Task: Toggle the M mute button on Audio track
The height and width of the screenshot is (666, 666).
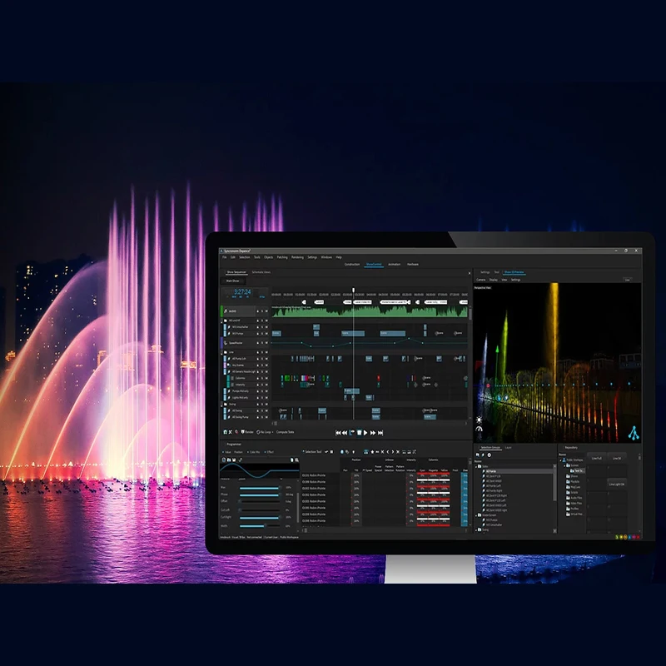Action: click(x=266, y=311)
